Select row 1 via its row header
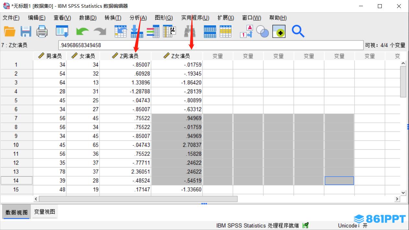 point(16,65)
